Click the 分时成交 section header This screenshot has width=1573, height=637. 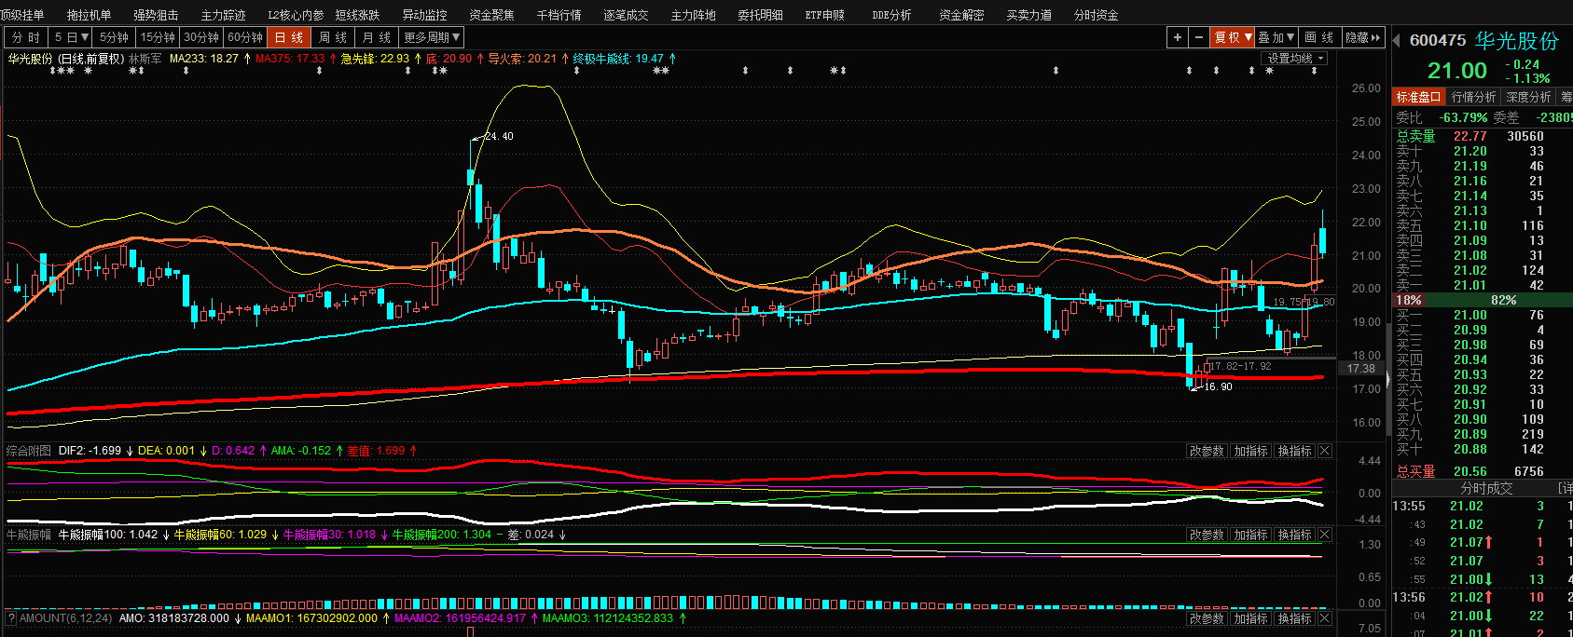pos(1486,488)
